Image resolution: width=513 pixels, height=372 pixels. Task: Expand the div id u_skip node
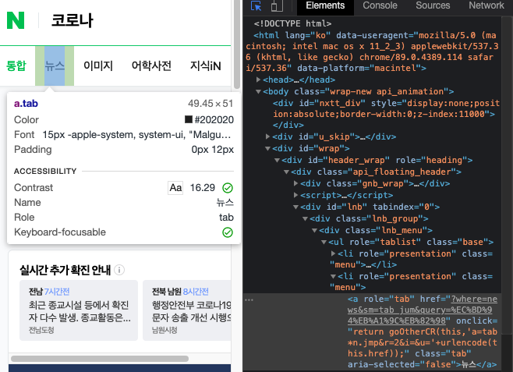point(267,136)
